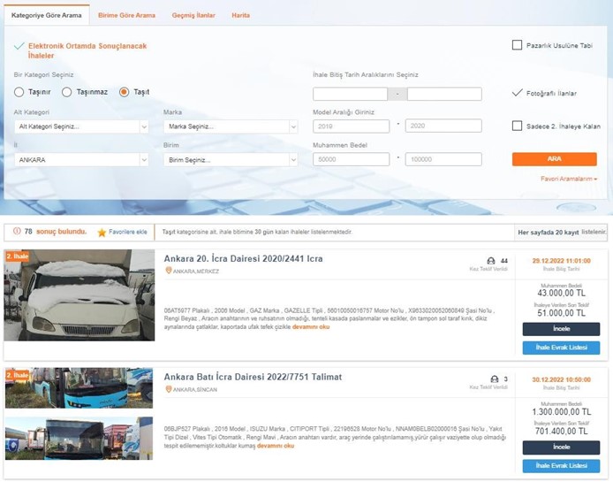
Task: Click İhale Evrak Listesi for the 2020/2441 listing
Action: point(561,348)
